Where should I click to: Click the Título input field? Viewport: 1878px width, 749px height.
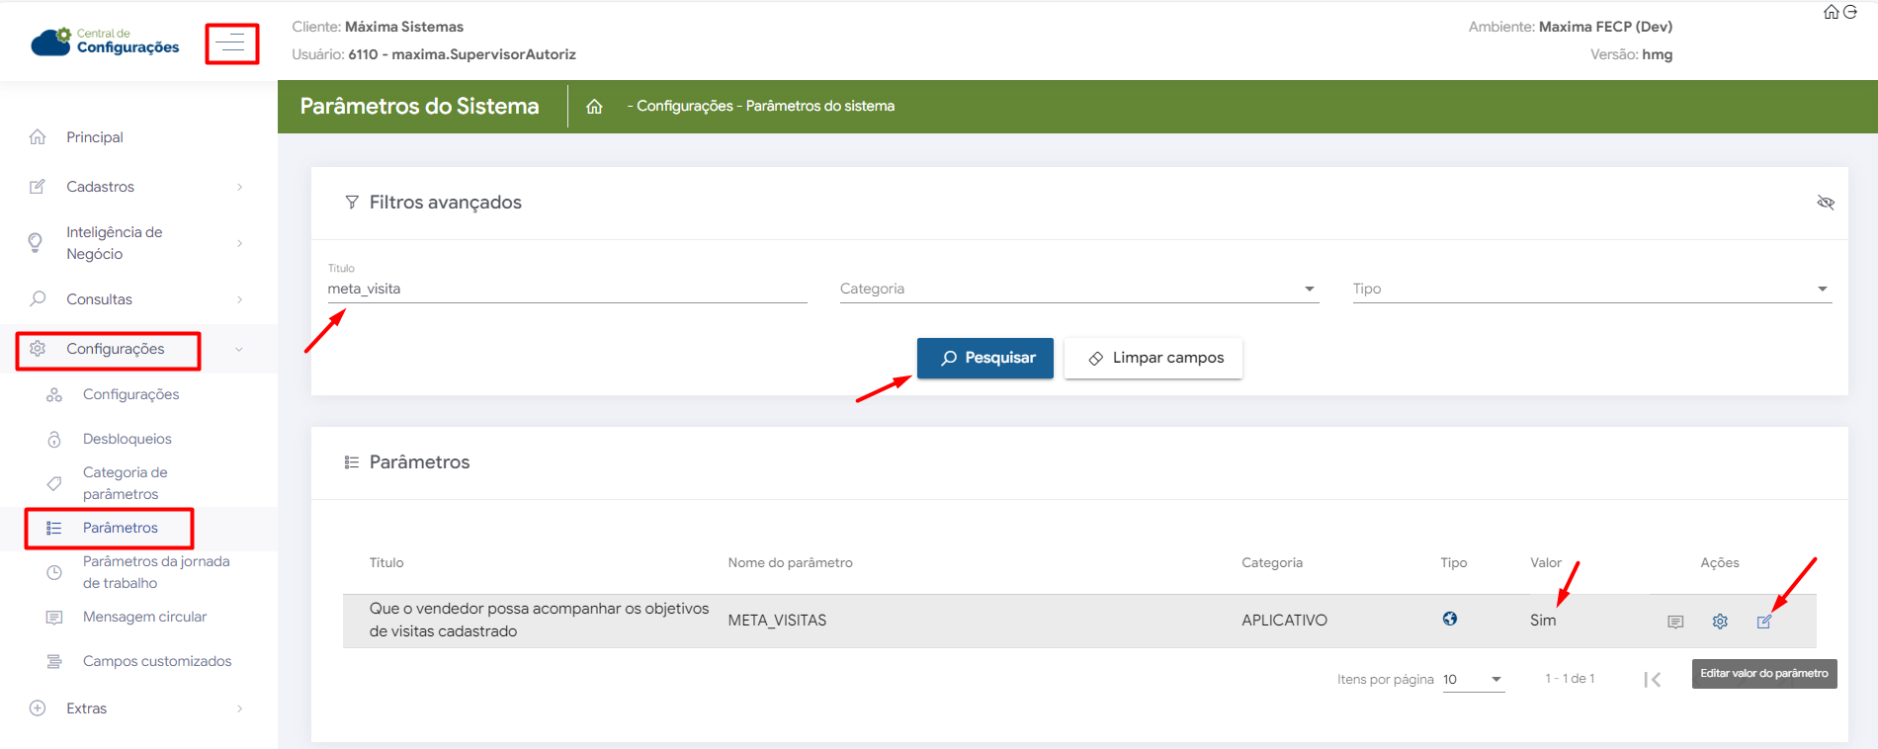566,289
